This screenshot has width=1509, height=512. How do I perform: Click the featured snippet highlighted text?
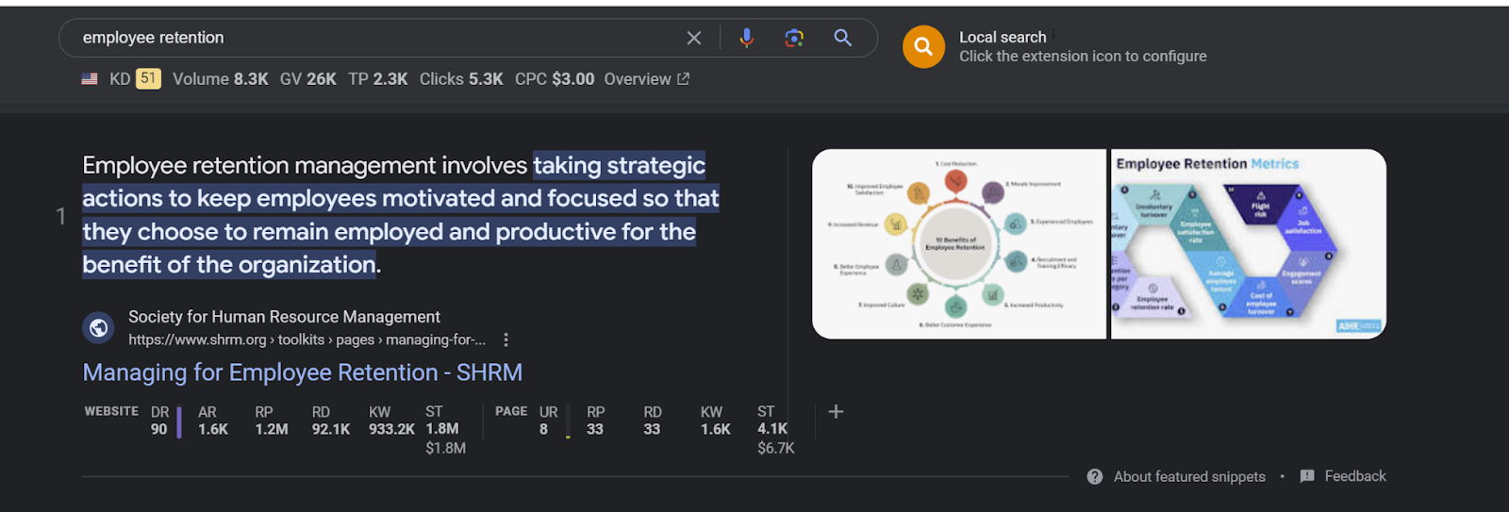[401, 215]
